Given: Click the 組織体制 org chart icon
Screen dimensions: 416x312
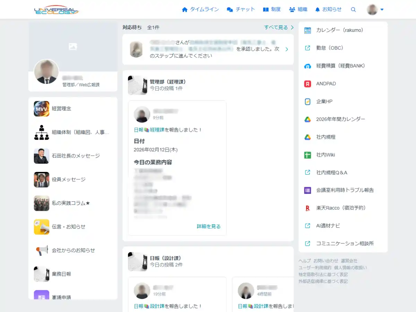Looking at the screenshot, I should point(42,132).
